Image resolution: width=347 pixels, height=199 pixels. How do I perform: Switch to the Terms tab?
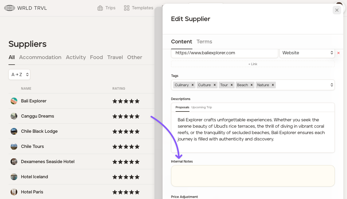coord(204,42)
